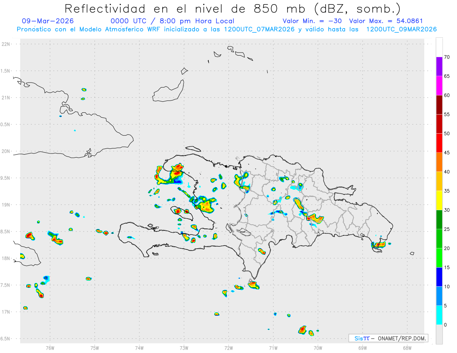Click the longitude axis label "72W"
Screen dimensions: 457x353
point(228,348)
